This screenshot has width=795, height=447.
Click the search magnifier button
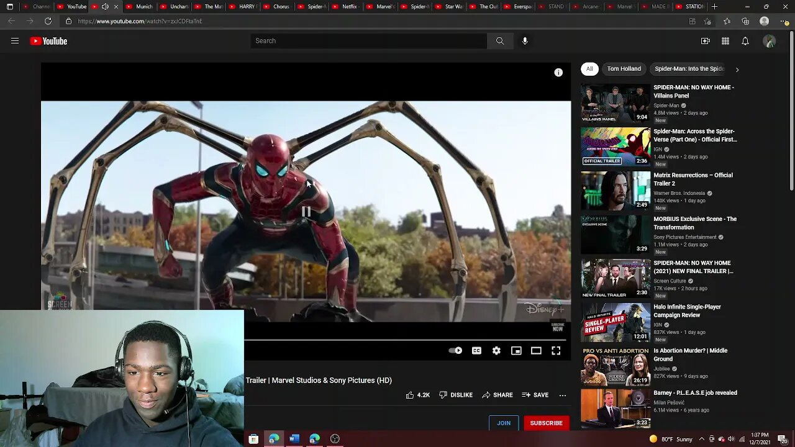click(499, 41)
